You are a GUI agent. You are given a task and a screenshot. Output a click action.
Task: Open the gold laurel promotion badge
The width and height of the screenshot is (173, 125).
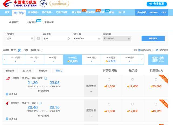pyautogui.click(x=59, y=4)
